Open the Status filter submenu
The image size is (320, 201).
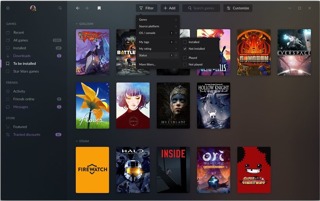coord(158,55)
